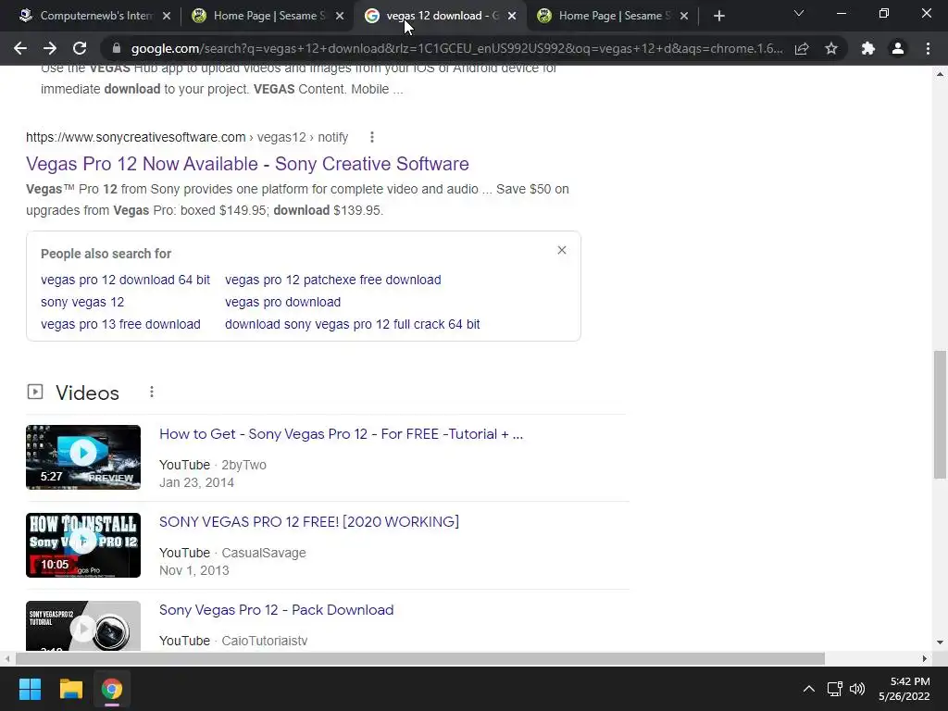
Task: Open options menu for sonycreativesoftware result
Action: tap(372, 137)
